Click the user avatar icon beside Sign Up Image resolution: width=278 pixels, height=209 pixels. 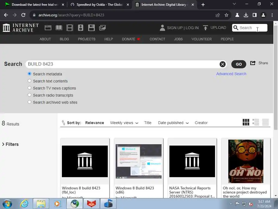point(162,28)
